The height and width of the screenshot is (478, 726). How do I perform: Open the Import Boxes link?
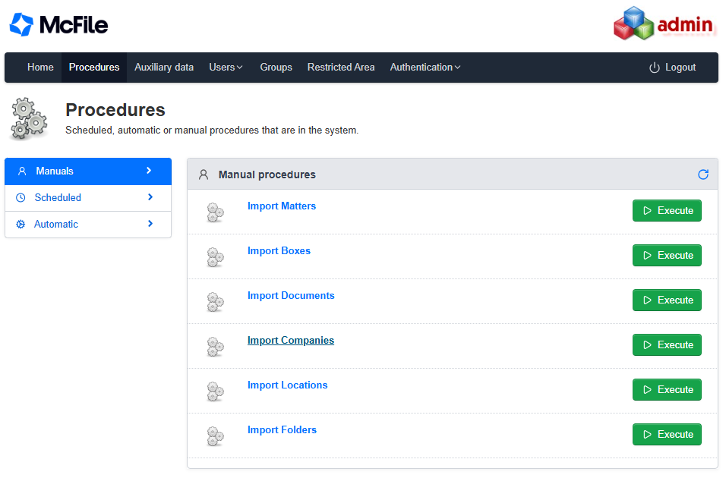pyautogui.click(x=279, y=251)
